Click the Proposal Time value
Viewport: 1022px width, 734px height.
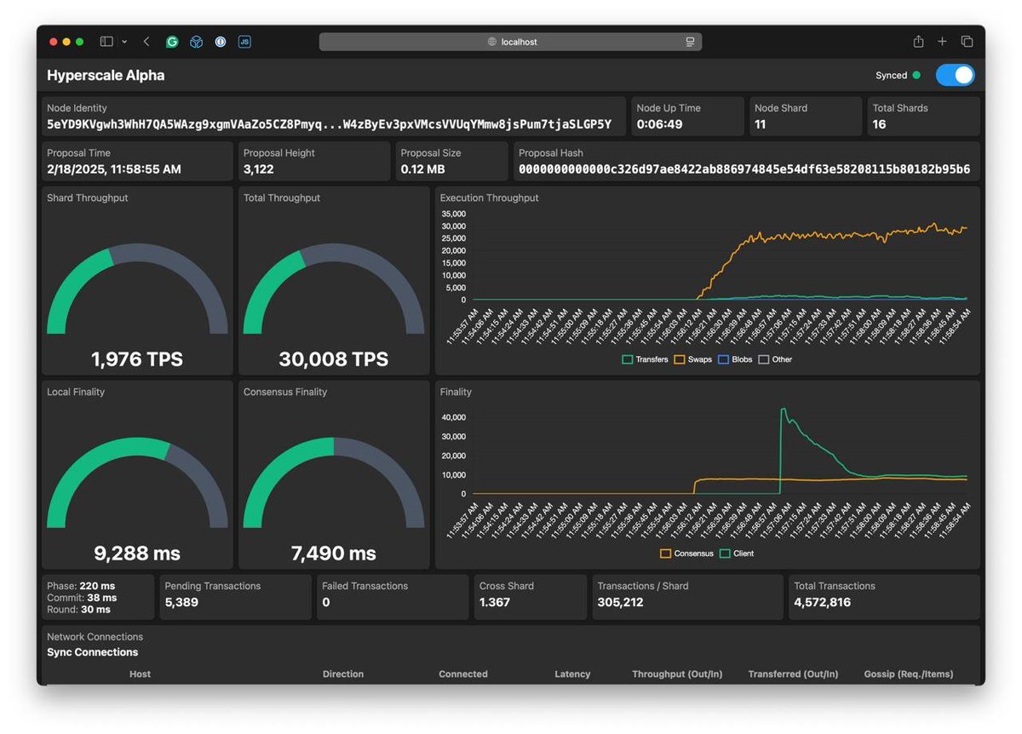pos(114,169)
